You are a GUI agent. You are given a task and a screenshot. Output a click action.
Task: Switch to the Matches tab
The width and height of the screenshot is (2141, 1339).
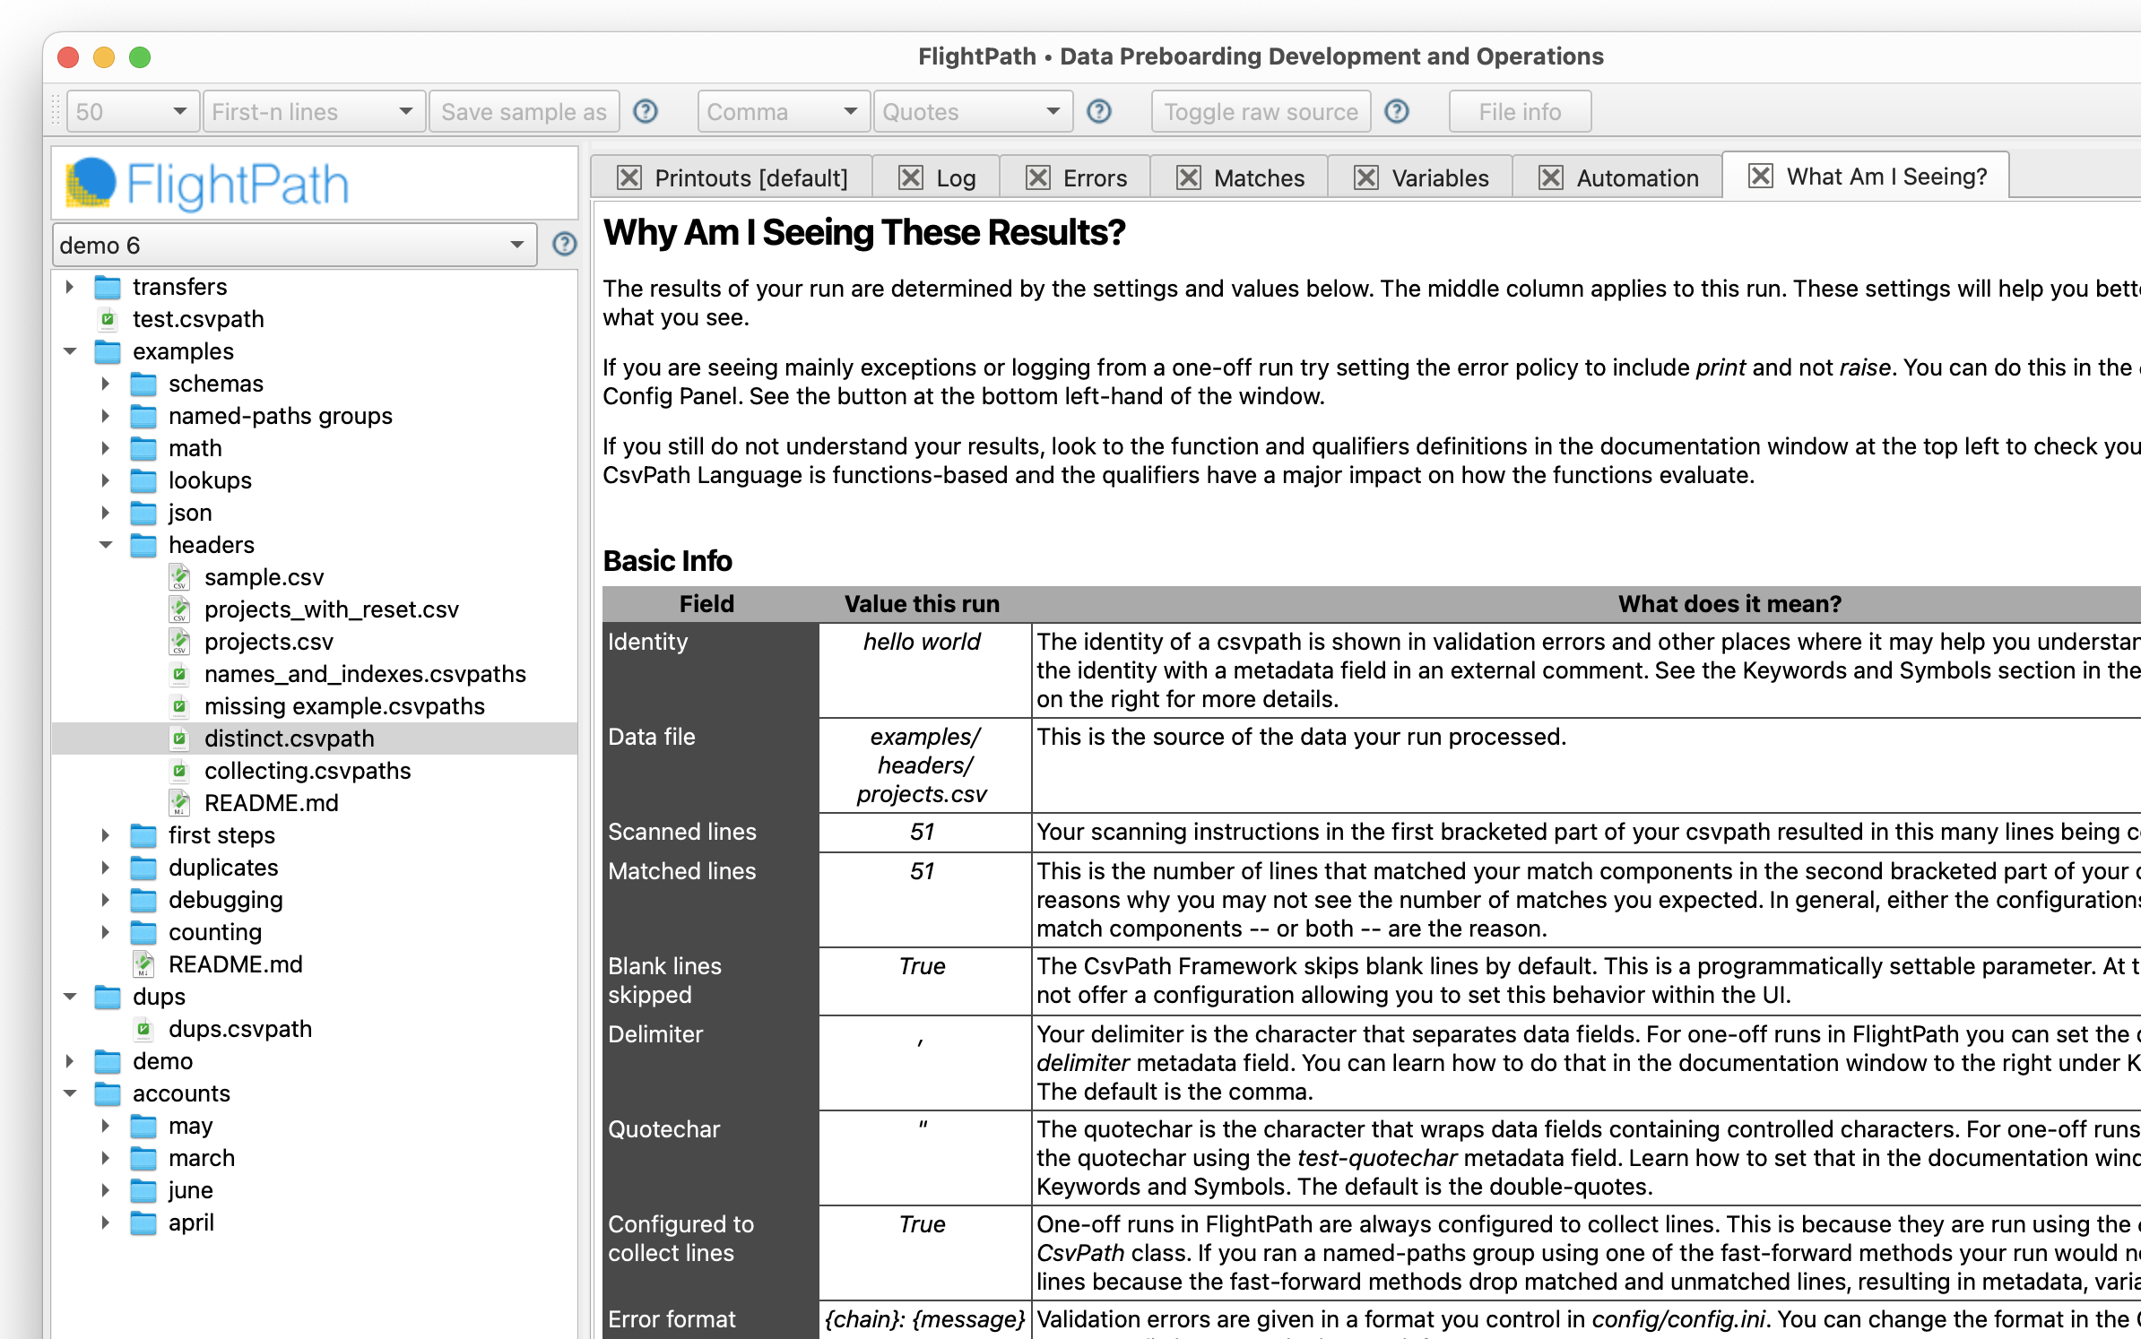point(1258,177)
